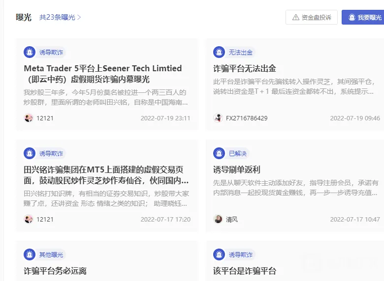Click siren icon on 田兴铭诈骗集团 card

coord(30,153)
